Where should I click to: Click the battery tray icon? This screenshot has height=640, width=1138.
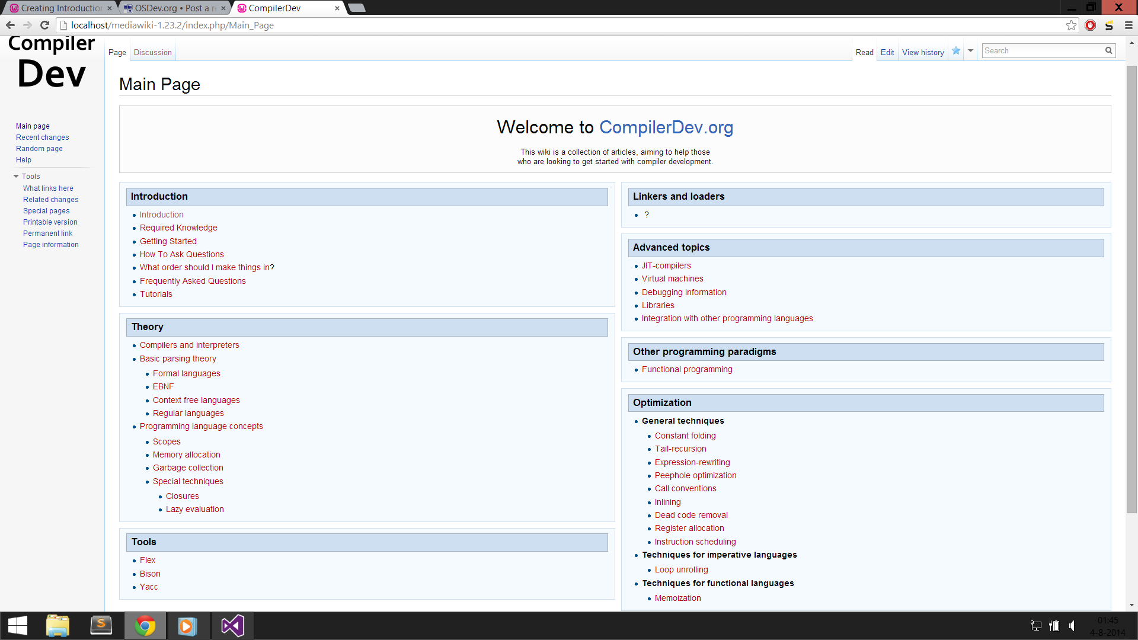(1054, 626)
